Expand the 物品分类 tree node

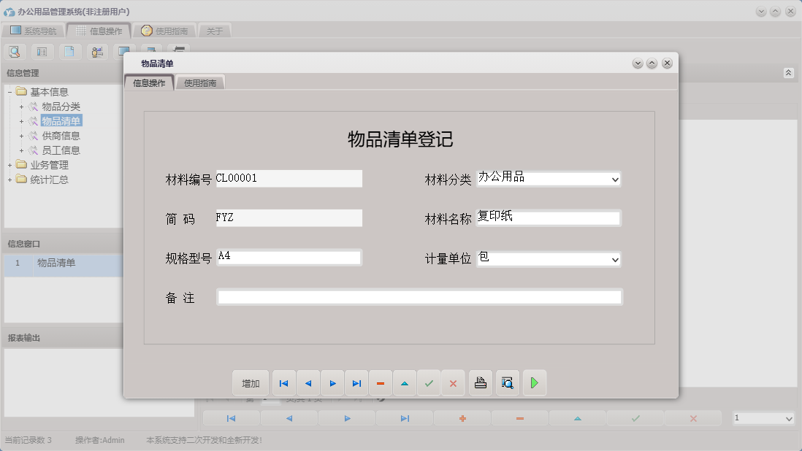click(x=22, y=106)
